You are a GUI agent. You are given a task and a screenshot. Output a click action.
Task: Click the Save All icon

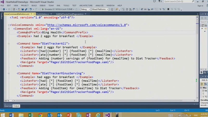click(26, 9)
